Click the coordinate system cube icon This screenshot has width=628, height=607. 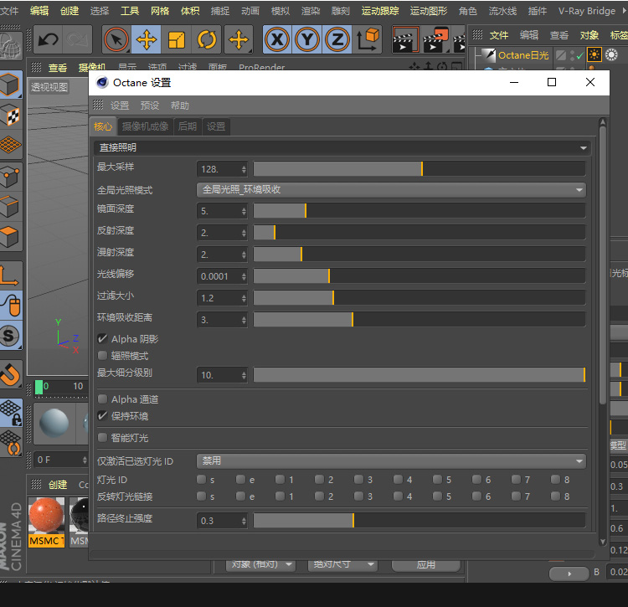pos(368,39)
